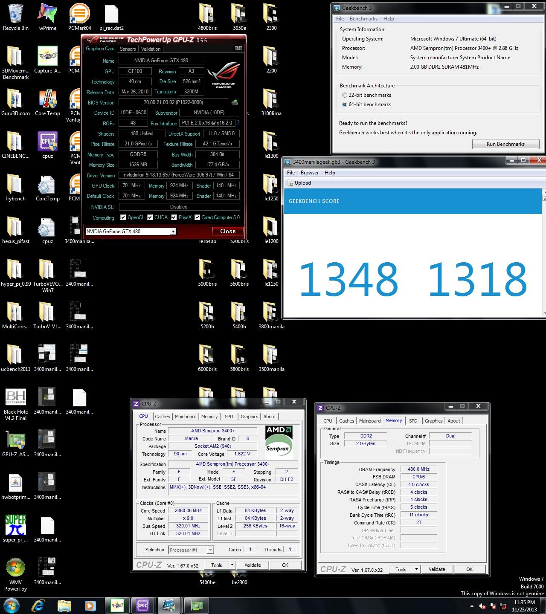Open the CINEBENCH folder icon
546x614 pixels.
click(x=16, y=145)
